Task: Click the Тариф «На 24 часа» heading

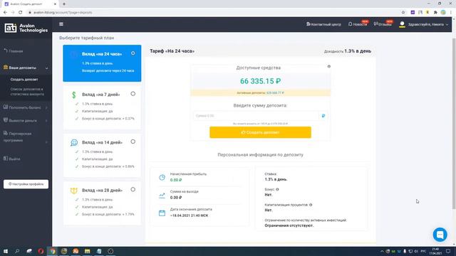Action: (172, 51)
